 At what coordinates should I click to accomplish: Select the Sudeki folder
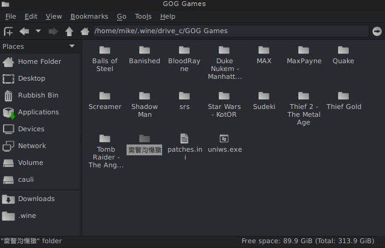point(264,101)
